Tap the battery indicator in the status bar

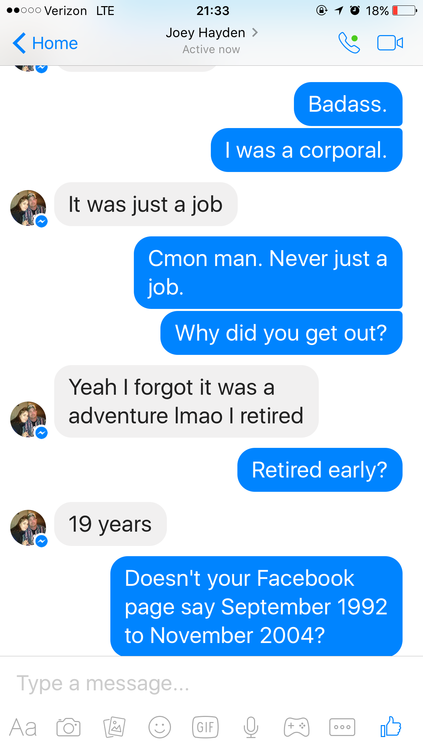404,11
